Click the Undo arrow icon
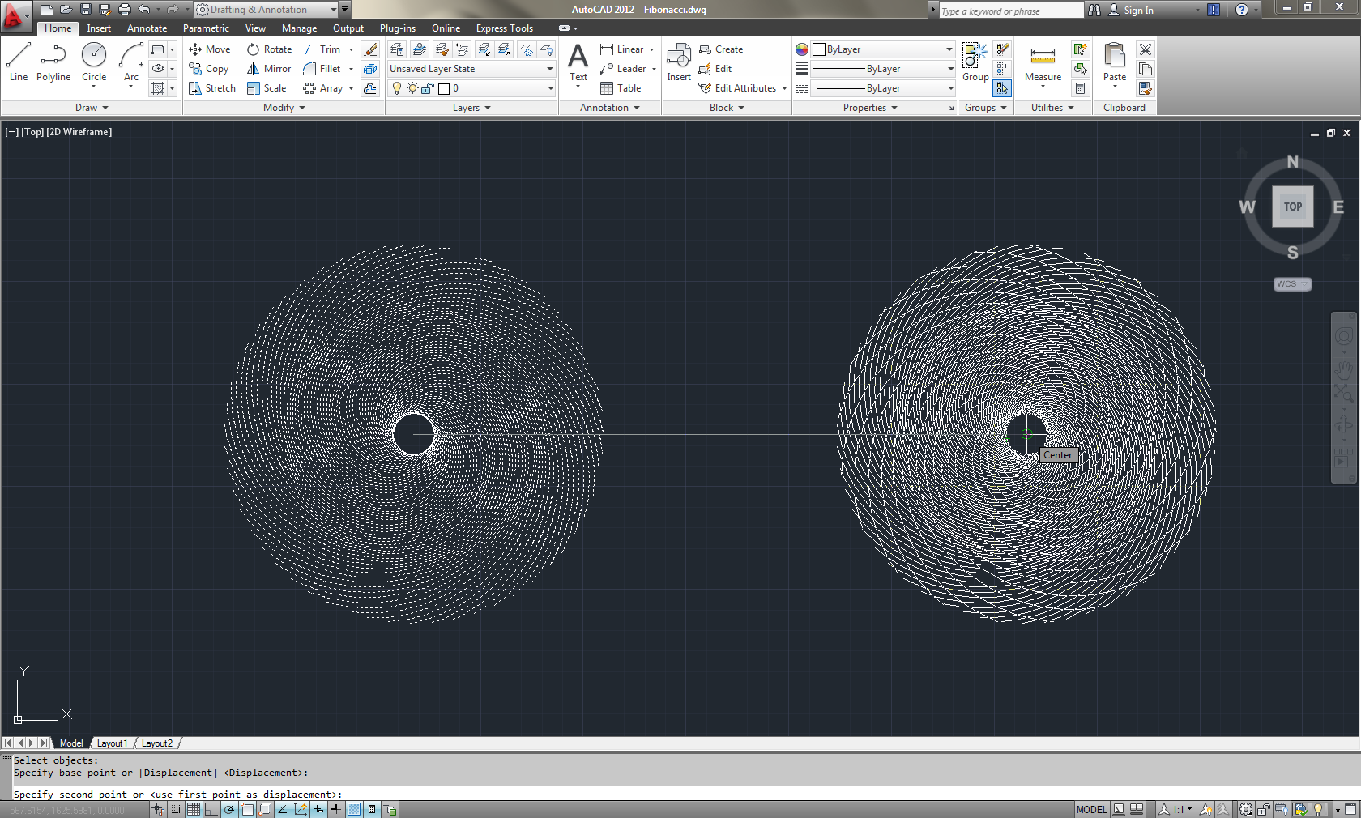Image resolution: width=1361 pixels, height=818 pixels. pyautogui.click(x=143, y=10)
